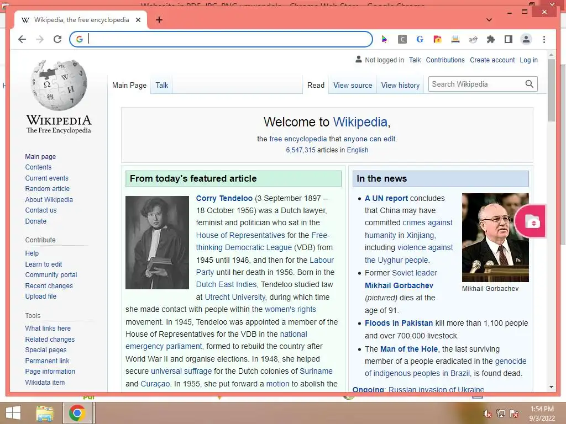Reload the page with the refresh icon
Viewport: 566px width, 424px height.
(x=57, y=39)
